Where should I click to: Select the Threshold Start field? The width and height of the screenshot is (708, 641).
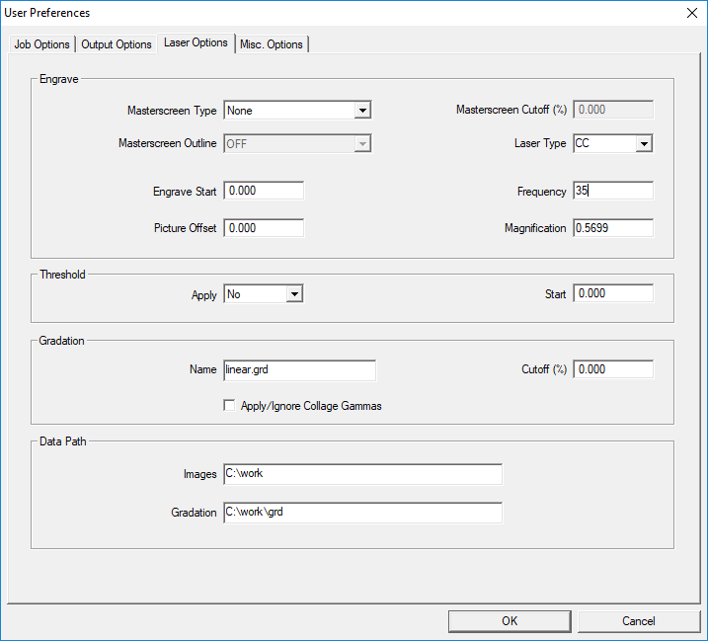pyautogui.click(x=613, y=293)
